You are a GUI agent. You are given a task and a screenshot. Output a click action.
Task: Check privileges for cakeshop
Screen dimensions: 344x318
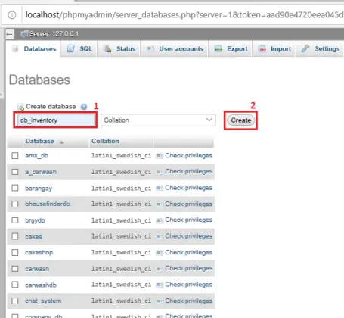(x=188, y=252)
